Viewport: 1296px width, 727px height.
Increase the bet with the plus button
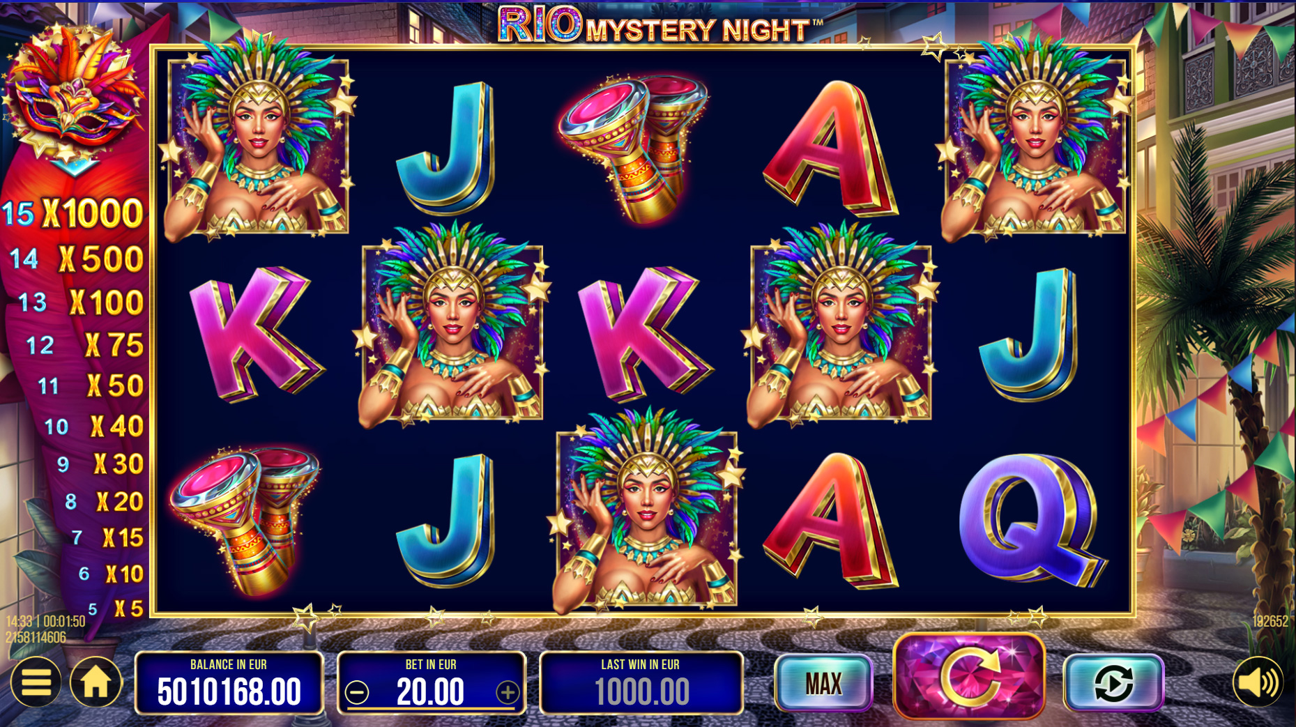click(508, 692)
